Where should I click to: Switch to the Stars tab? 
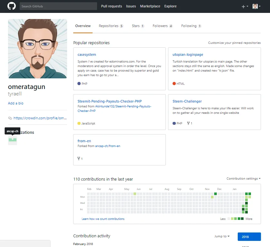138,26
